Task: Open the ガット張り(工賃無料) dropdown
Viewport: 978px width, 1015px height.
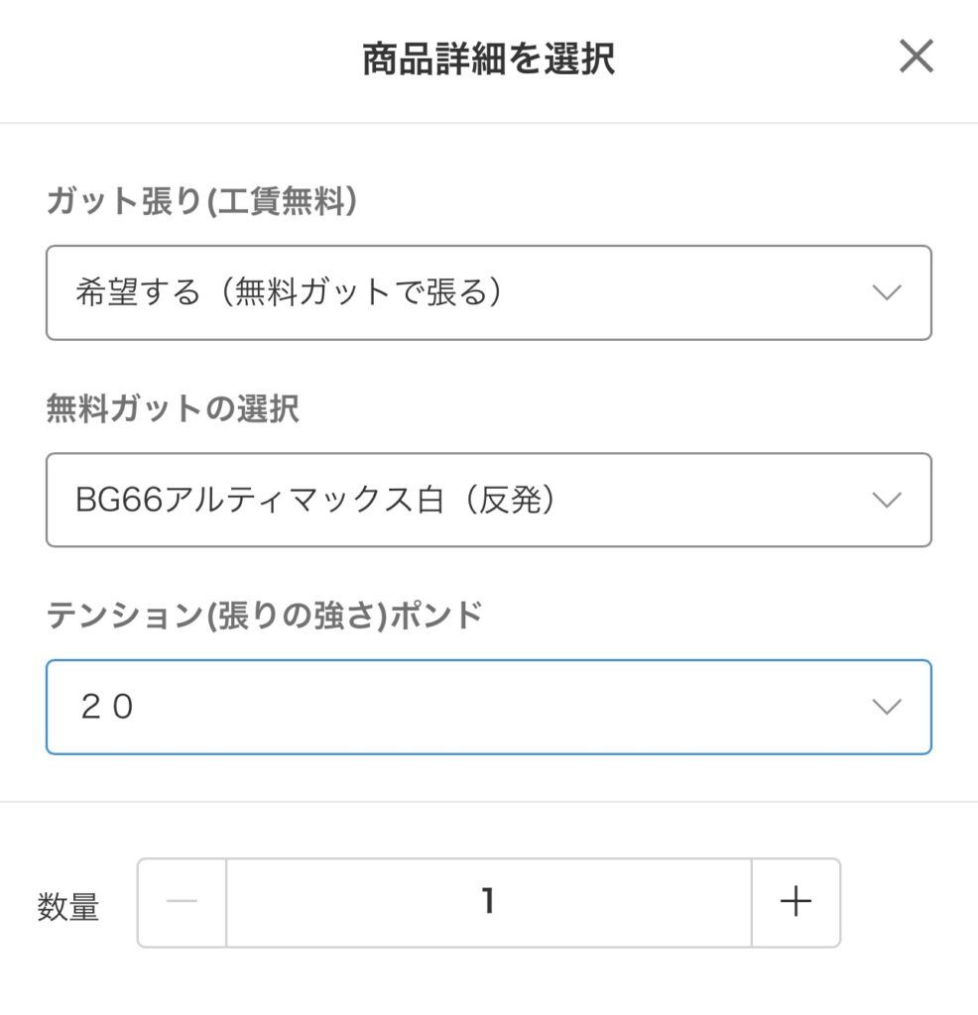Action: 489,292
